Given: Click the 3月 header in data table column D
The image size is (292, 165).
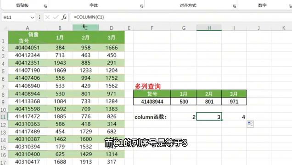Looking at the screenshot, I should point(112,38).
